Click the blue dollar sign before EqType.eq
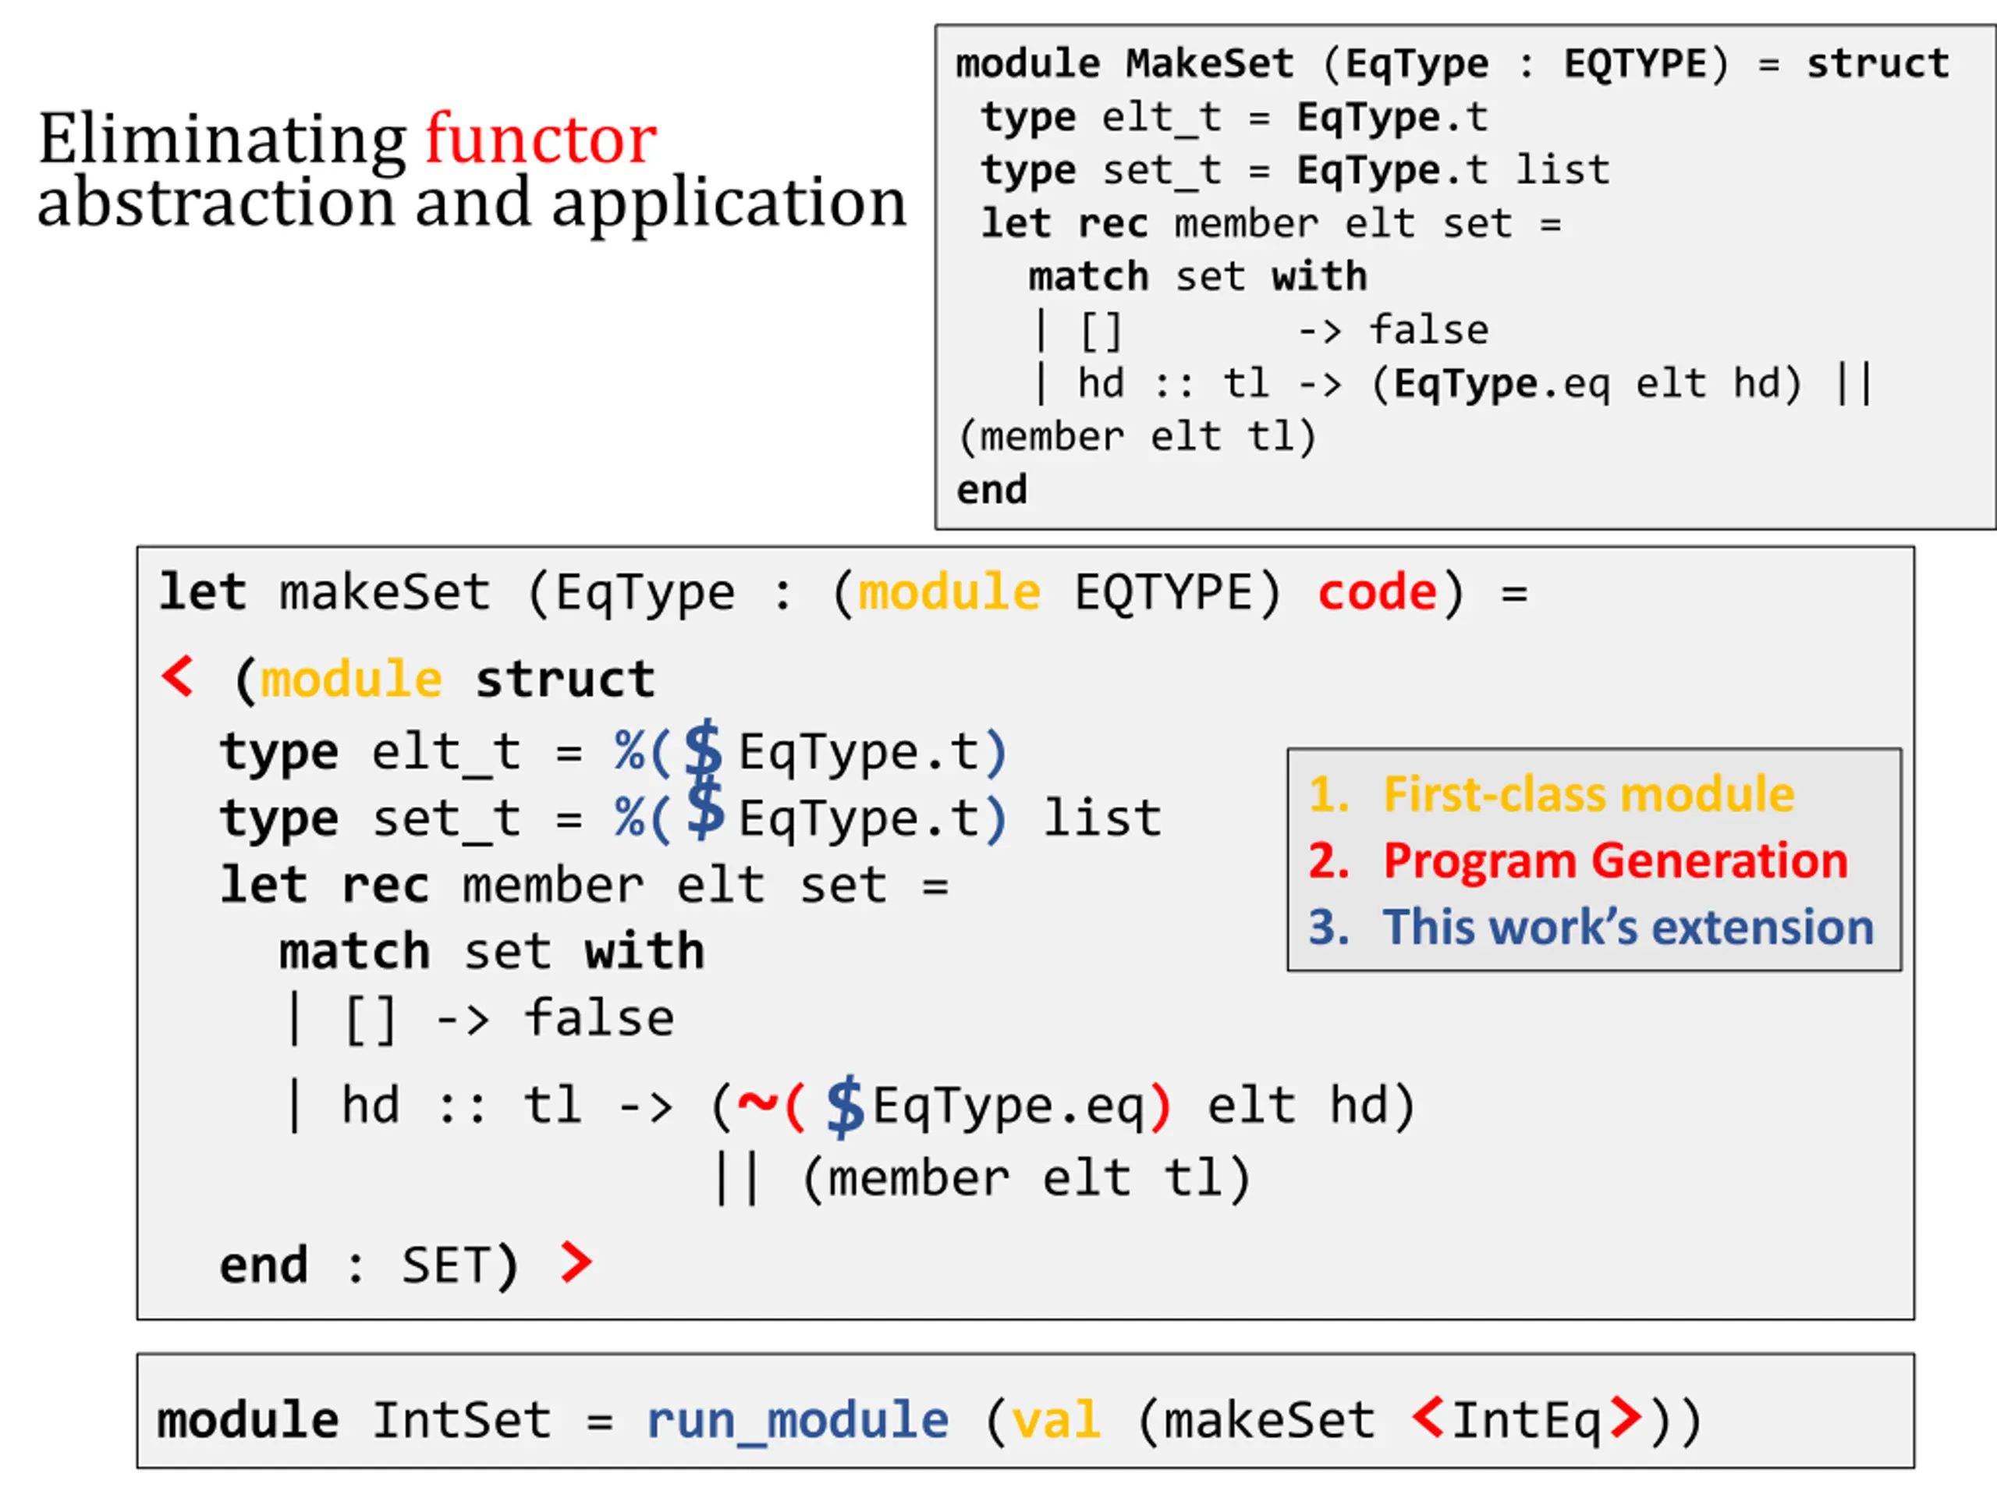The height and width of the screenshot is (1498, 1997). pyautogui.click(x=845, y=1106)
